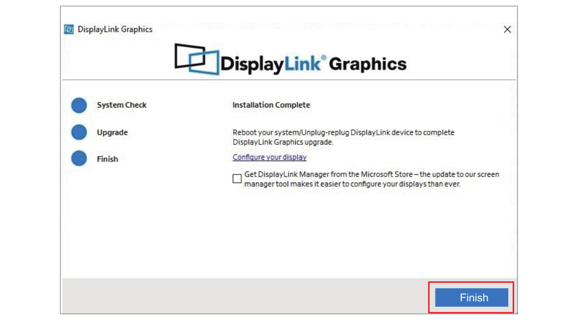Click the DisplayLink overlapping monitors logo
Viewport: 581px width, 328px height.
(196, 59)
